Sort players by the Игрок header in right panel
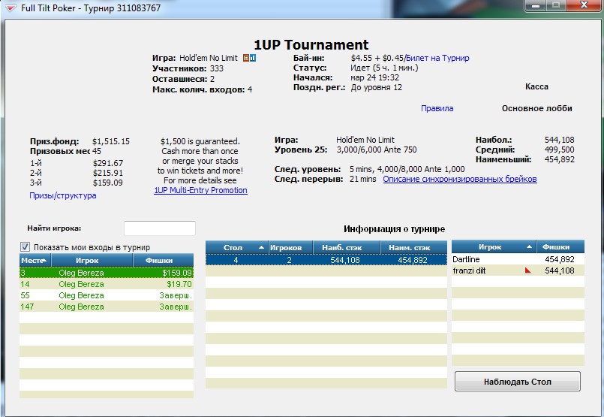This screenshot has width=604, height=417. coord(494,247)
